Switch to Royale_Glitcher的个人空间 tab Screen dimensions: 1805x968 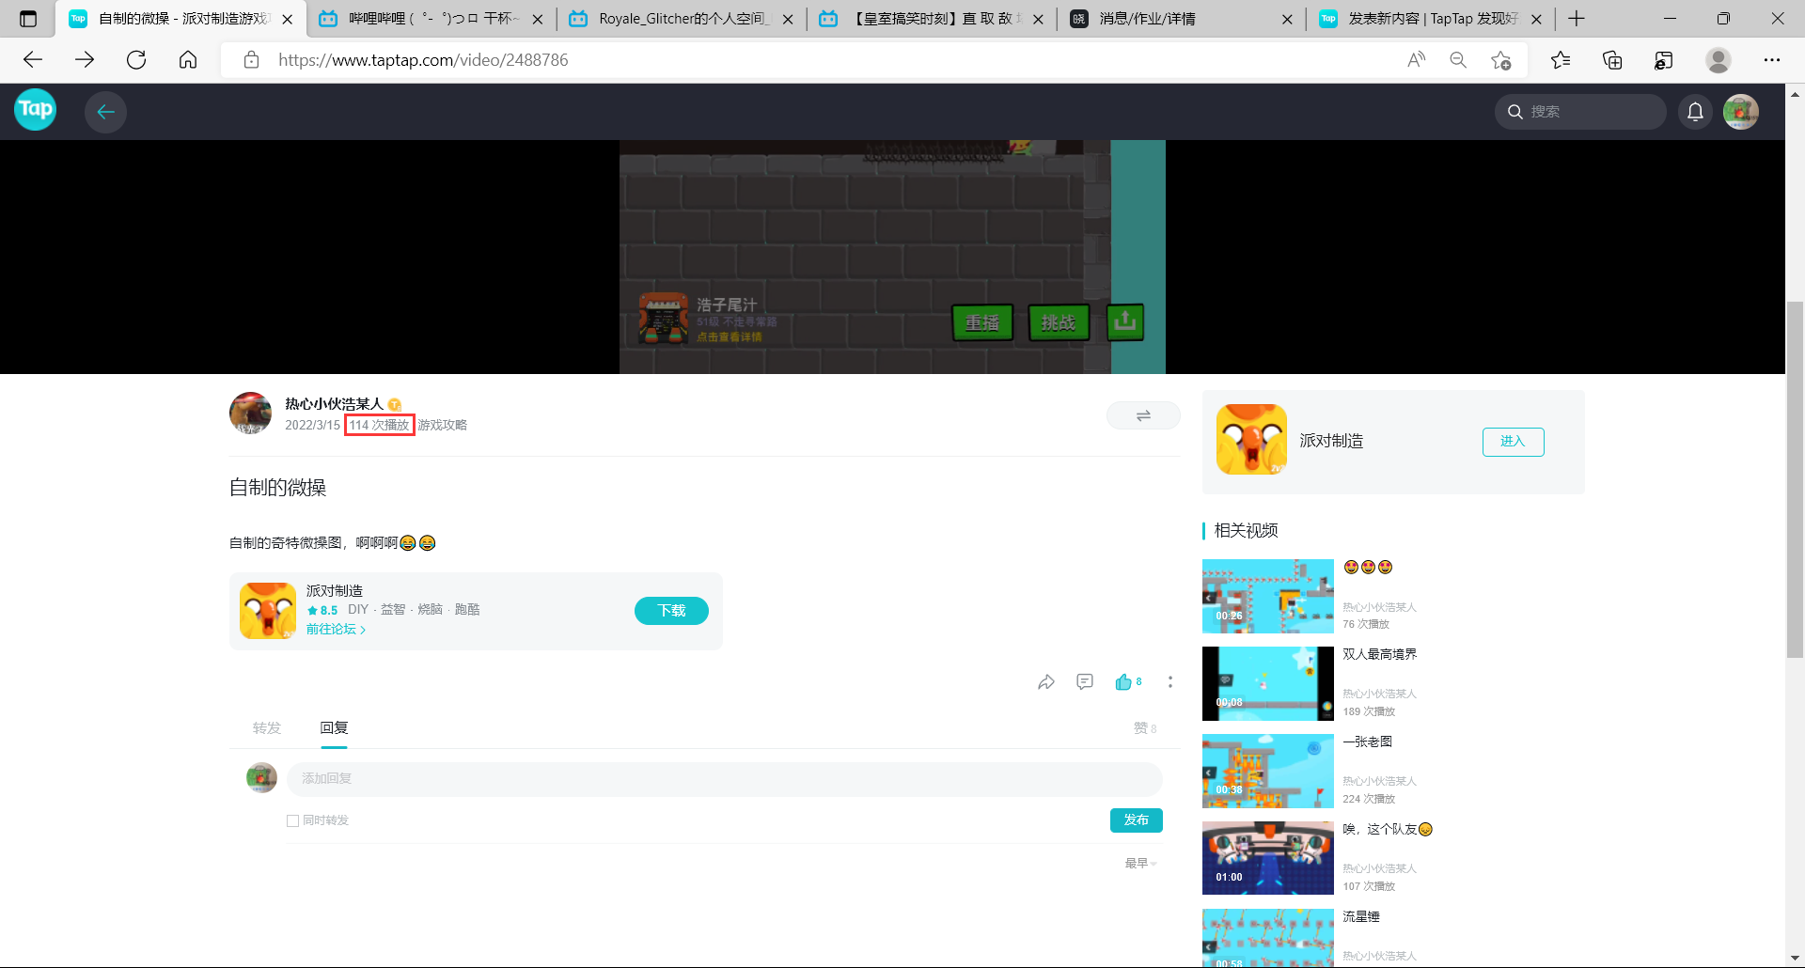click(682, 19)
